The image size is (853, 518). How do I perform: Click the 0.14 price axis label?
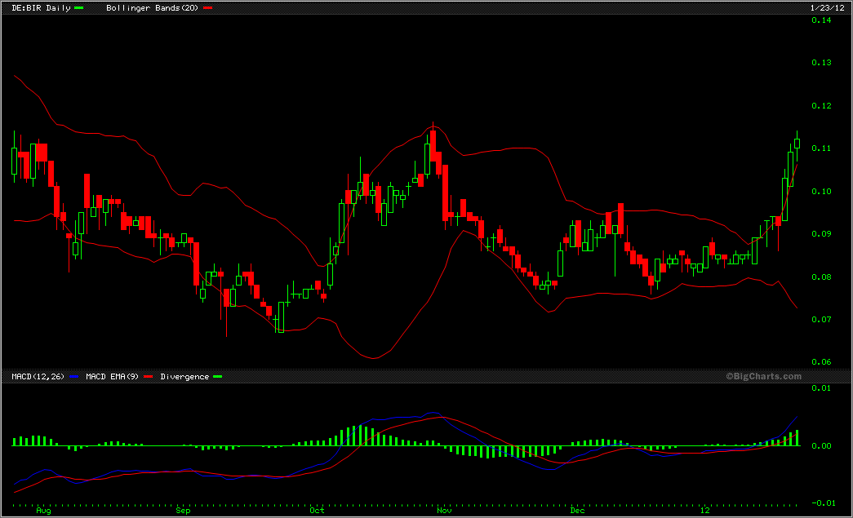coord(821,20)
